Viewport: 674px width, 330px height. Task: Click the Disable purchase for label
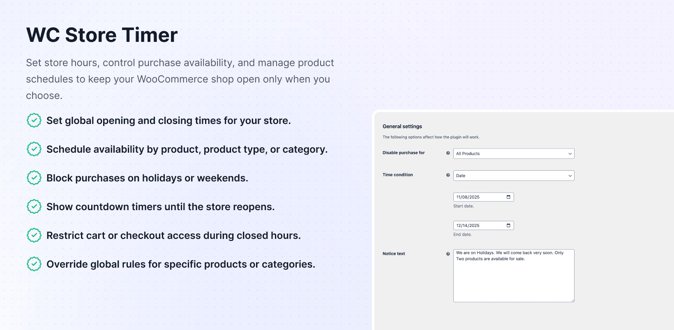coord(403,153)
